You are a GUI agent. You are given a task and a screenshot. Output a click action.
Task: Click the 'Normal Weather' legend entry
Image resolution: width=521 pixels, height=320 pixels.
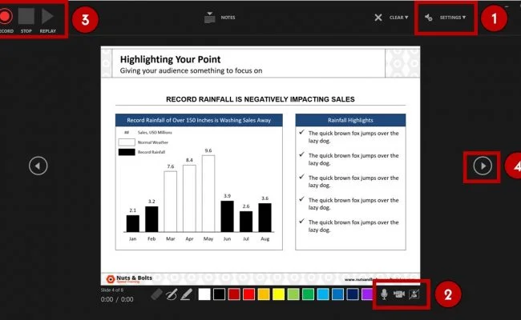pyautogui.click(x=143, y=142)
